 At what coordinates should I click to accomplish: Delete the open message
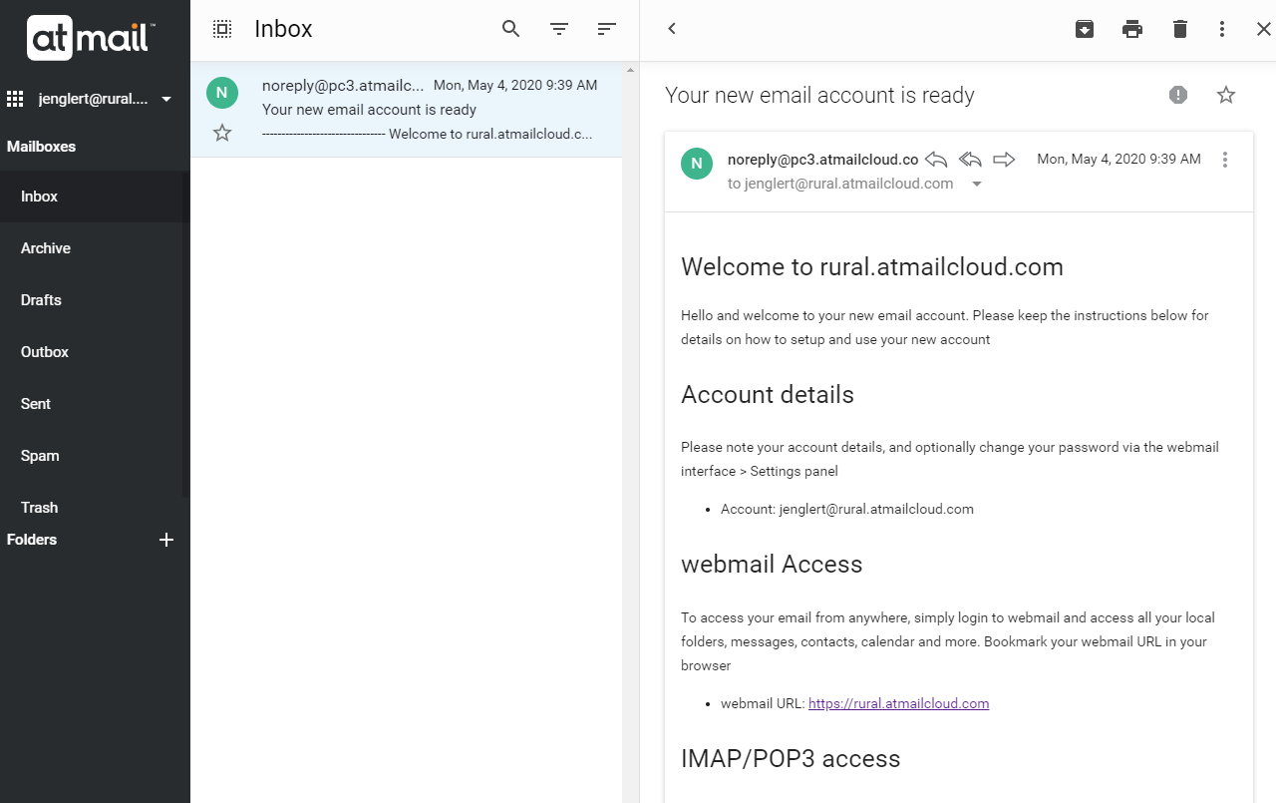(x=1180, y=29)
